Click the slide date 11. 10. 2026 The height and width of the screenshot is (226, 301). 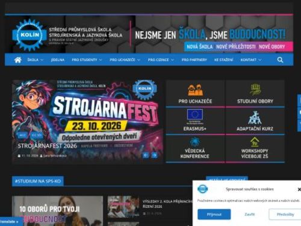[29, 155]
